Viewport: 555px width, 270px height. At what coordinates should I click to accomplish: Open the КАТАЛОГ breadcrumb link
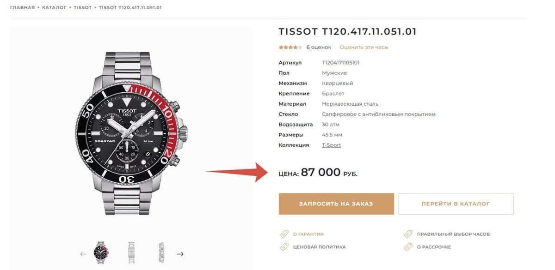pyautogui.click(x=55, y=7)
